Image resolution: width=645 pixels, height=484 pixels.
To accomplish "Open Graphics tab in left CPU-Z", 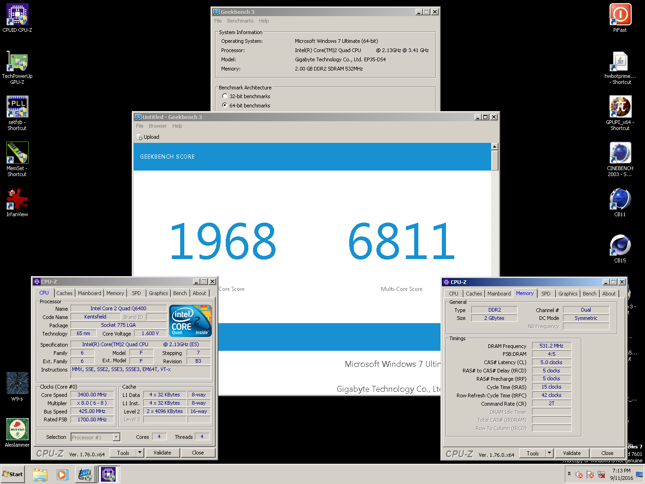I will coord(158,293).
